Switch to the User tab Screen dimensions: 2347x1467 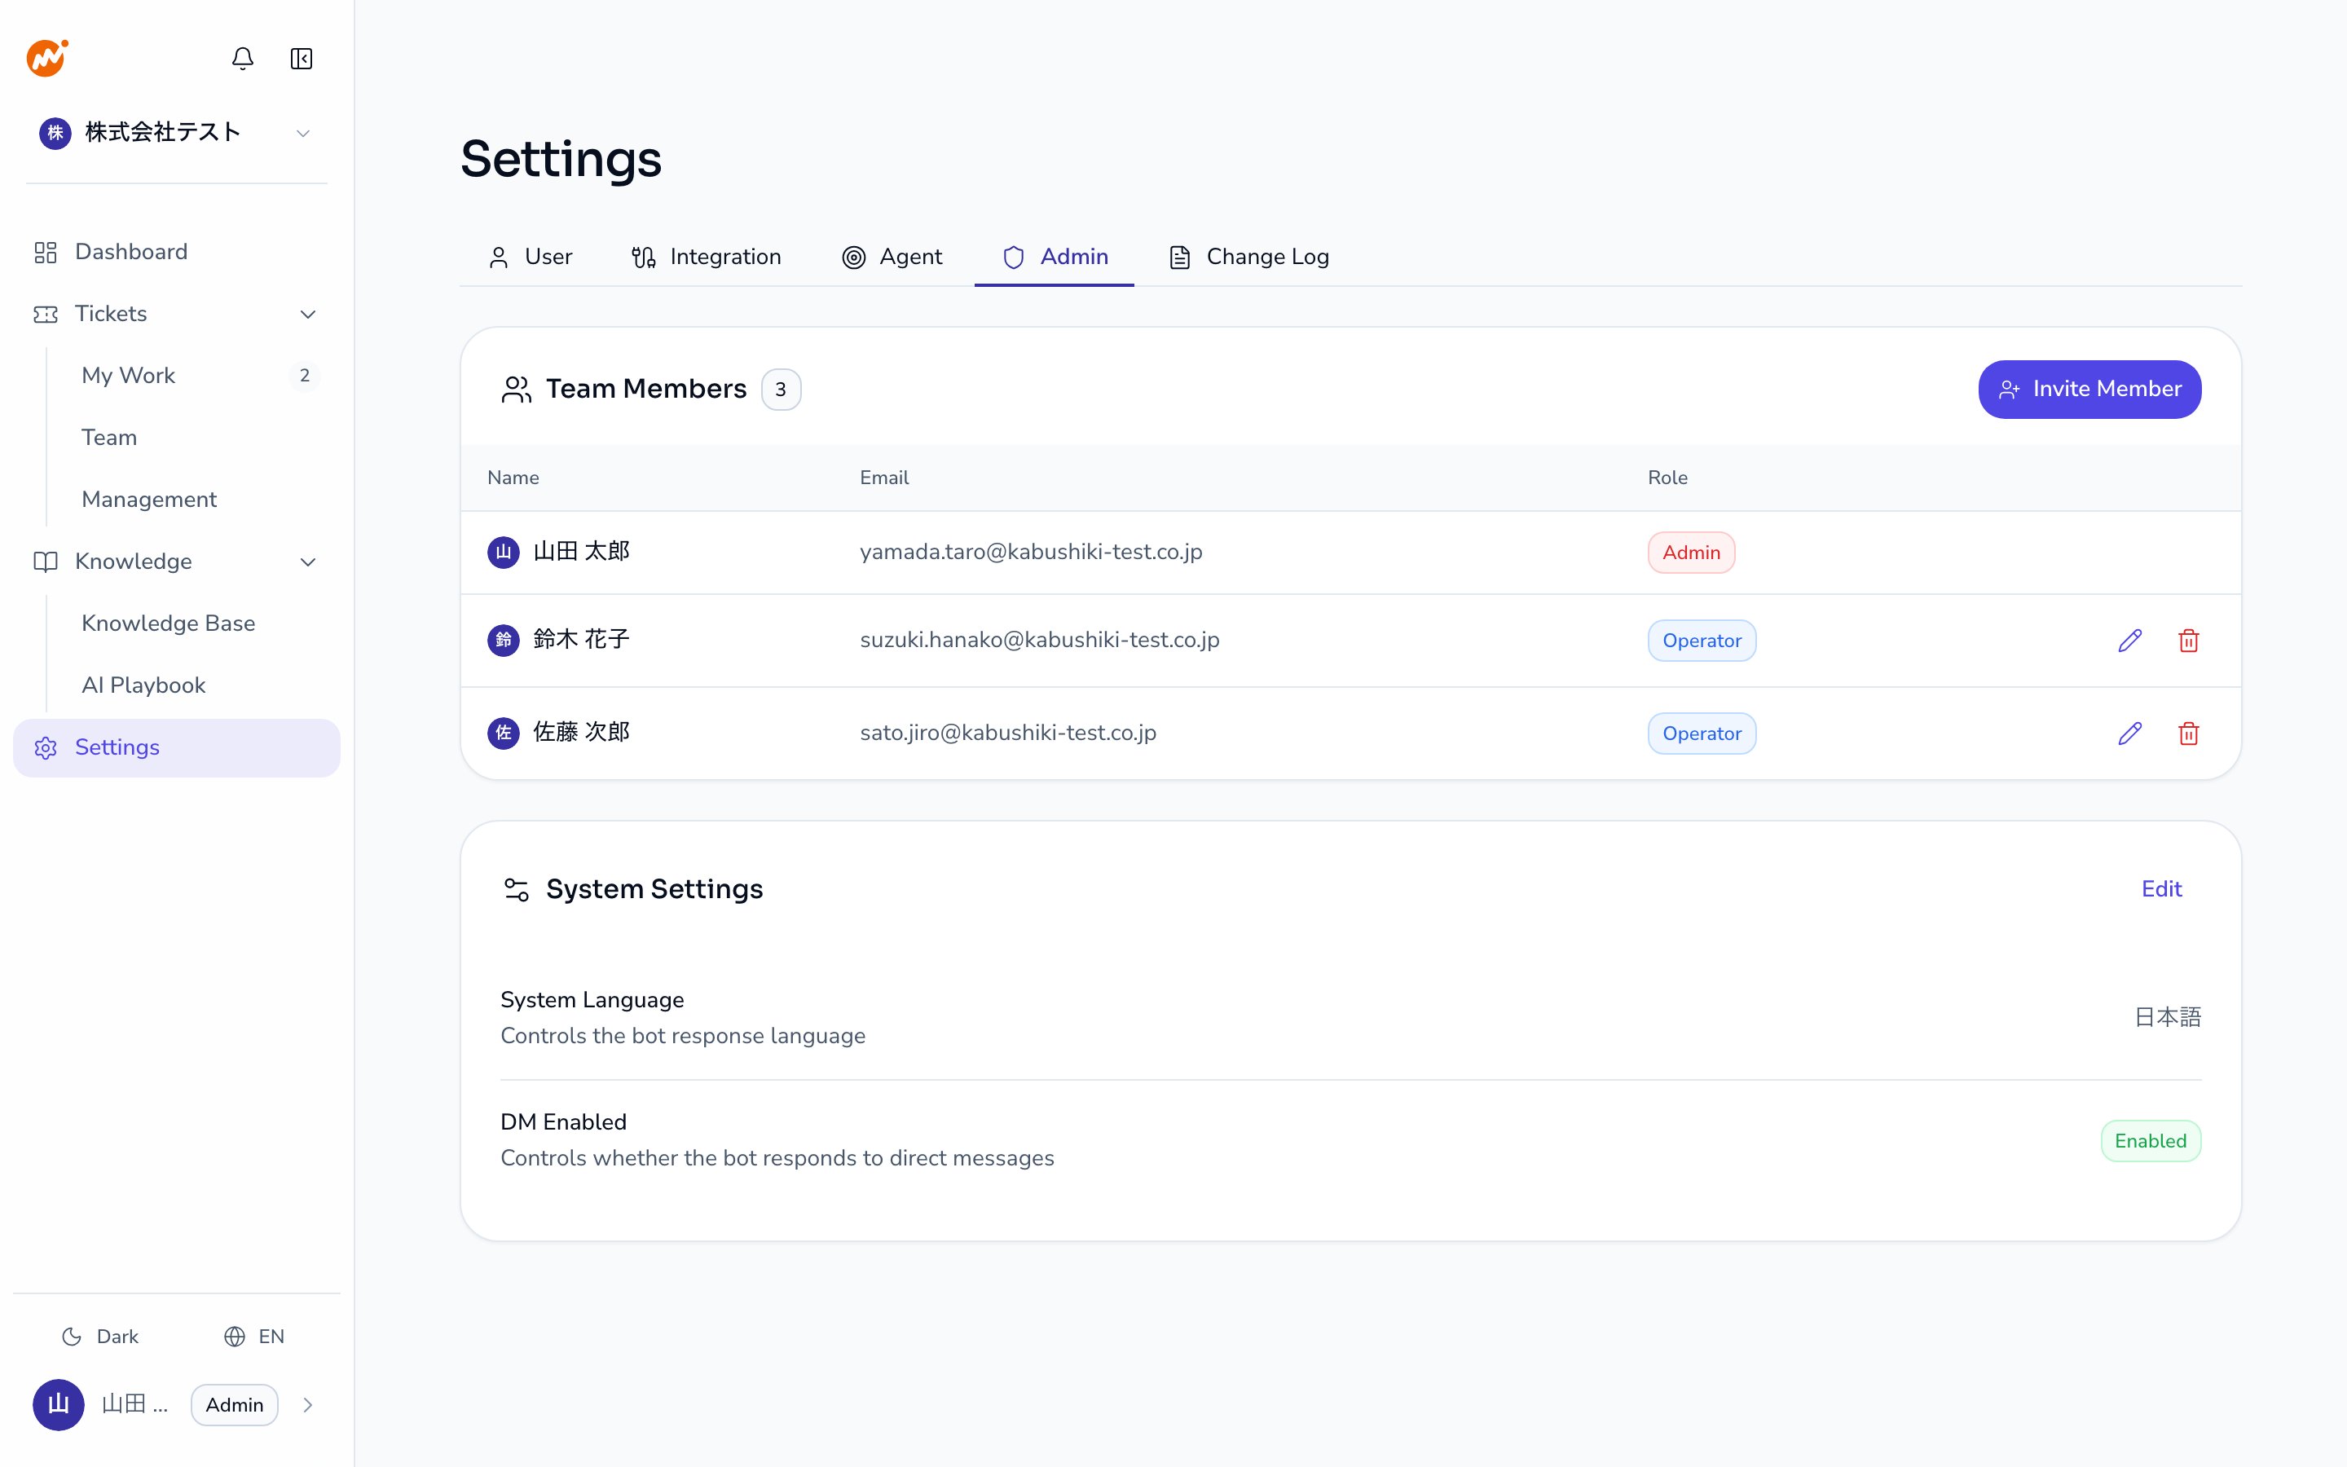coord(531,256)
